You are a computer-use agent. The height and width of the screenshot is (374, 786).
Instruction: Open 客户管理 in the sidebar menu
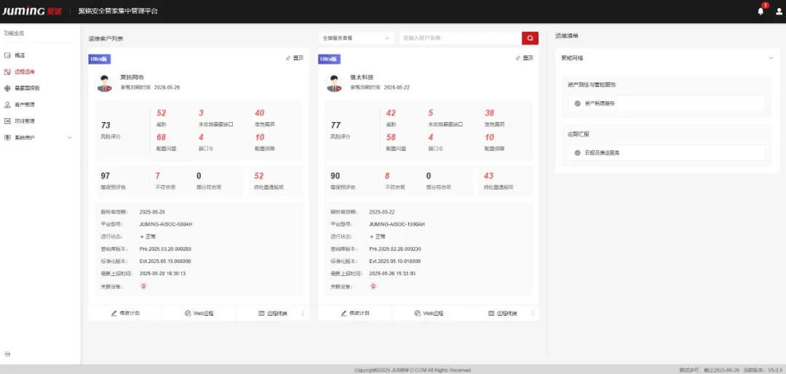coord(24,105)
